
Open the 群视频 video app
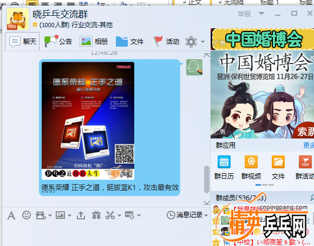click(251, 167)
